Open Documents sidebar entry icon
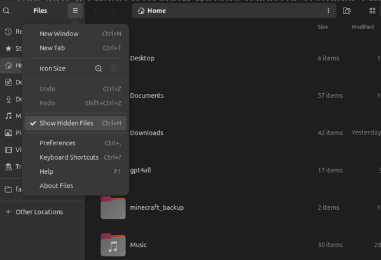381x260 pixels. pyautogui.click(x=8, y=82)
